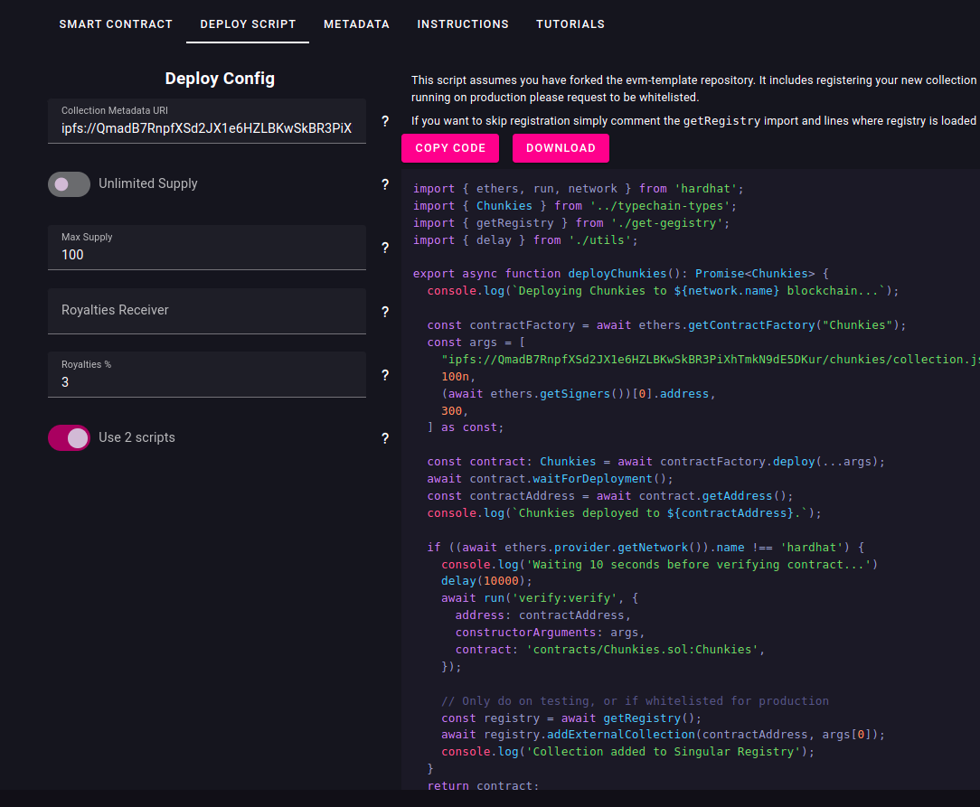Click the Royalties % question mark icon

384,374
